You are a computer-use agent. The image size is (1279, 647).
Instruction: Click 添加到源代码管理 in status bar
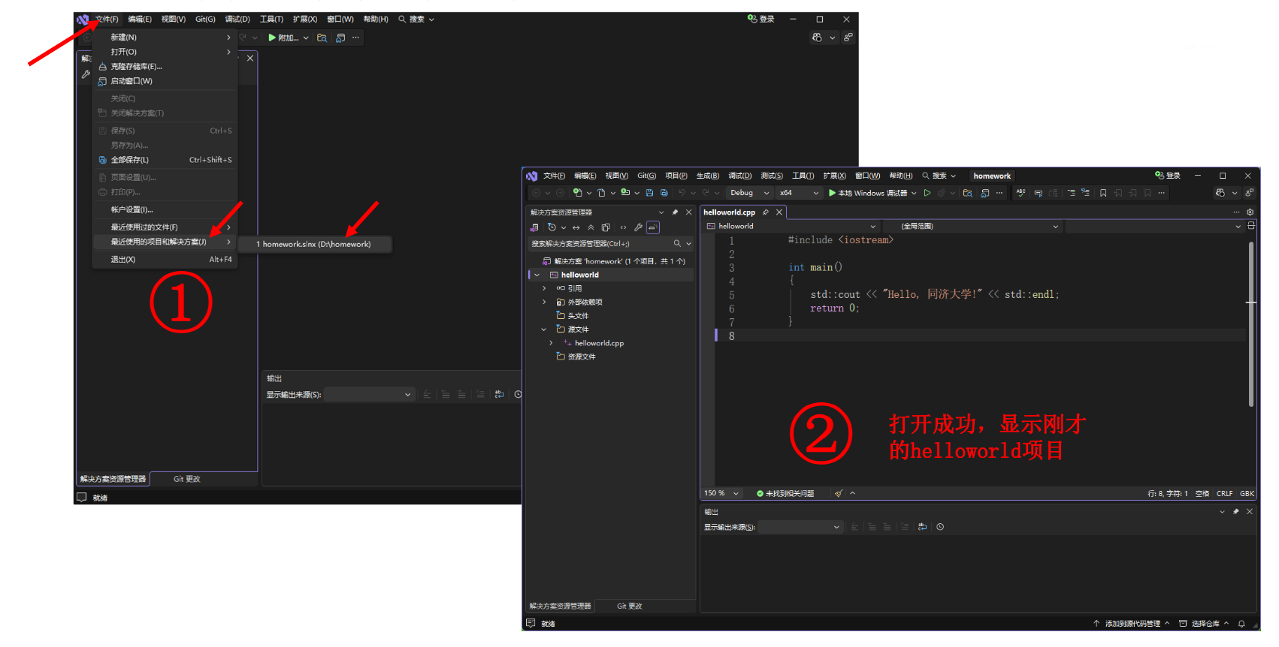(x=1132, y=624)
